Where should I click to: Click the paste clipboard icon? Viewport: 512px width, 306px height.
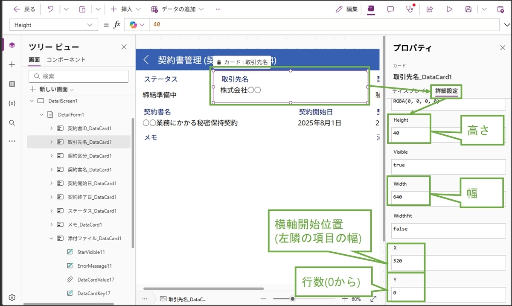coord(83,9)
